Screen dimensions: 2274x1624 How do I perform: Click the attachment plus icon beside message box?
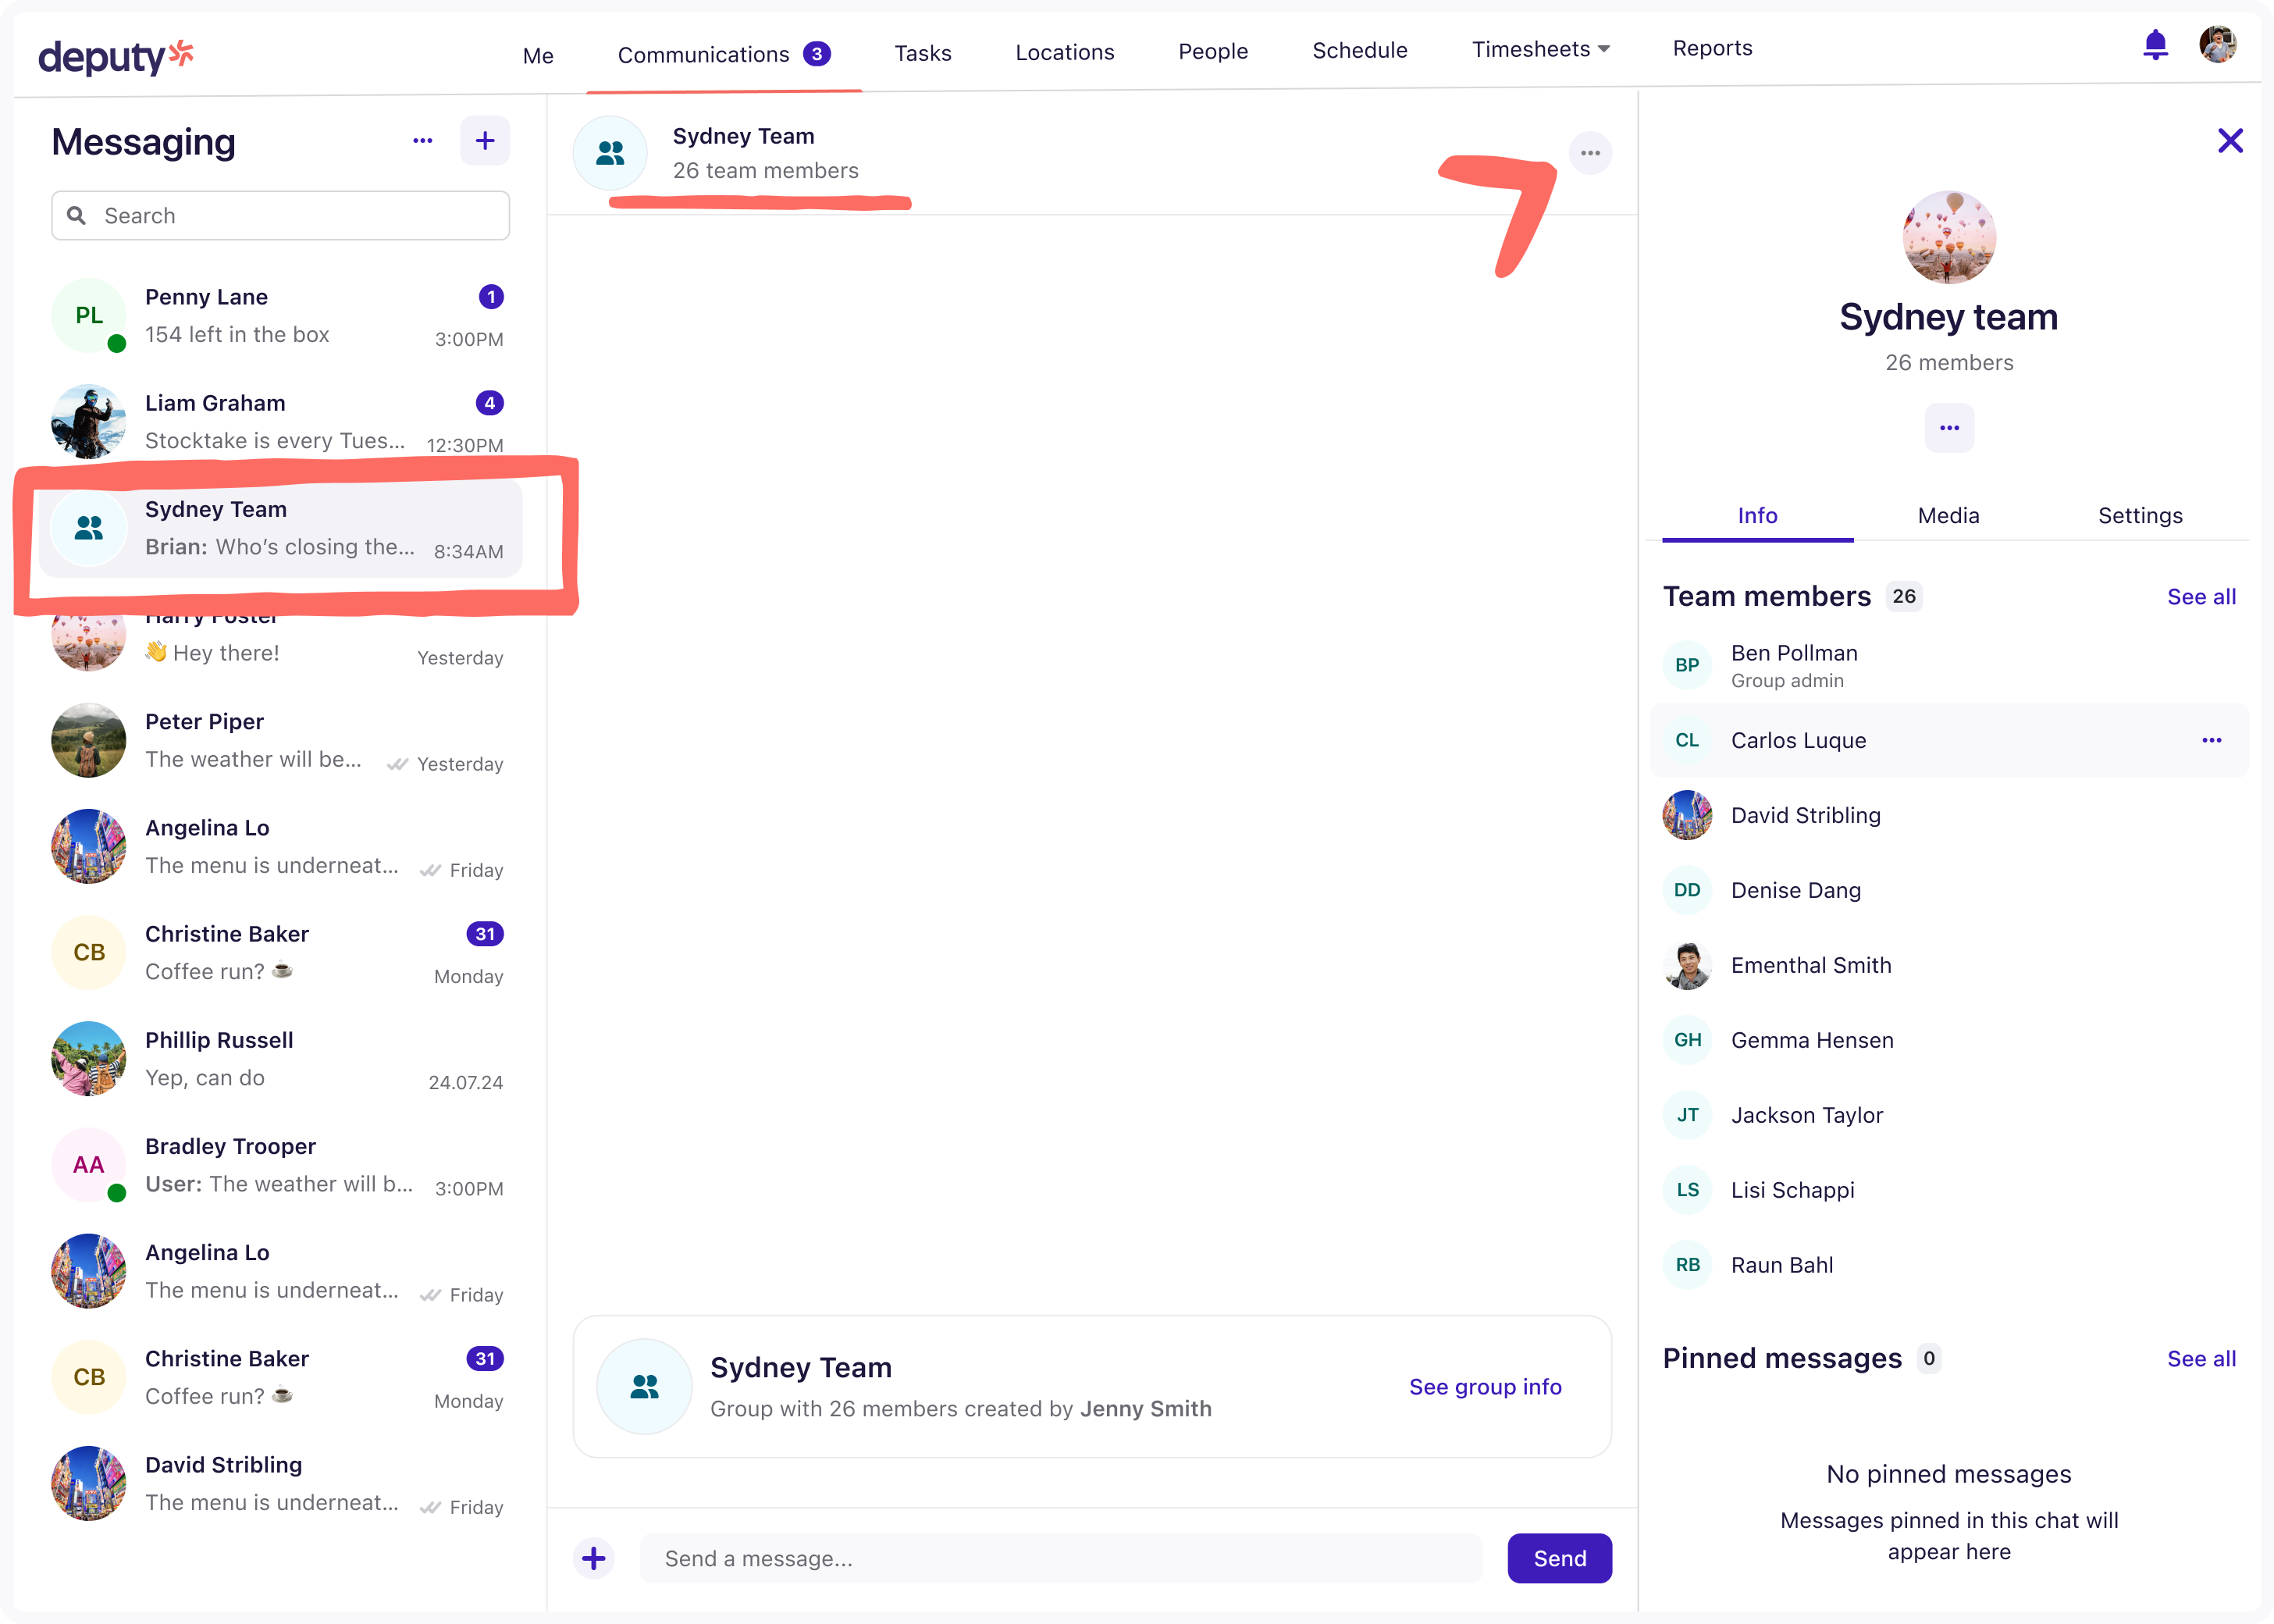click(594, 1558)
